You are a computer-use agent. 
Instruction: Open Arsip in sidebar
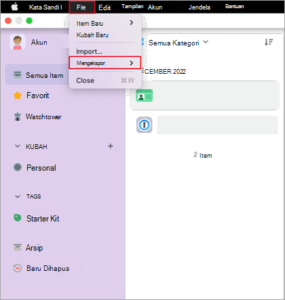pyautogui.click(x=34, y=248)
